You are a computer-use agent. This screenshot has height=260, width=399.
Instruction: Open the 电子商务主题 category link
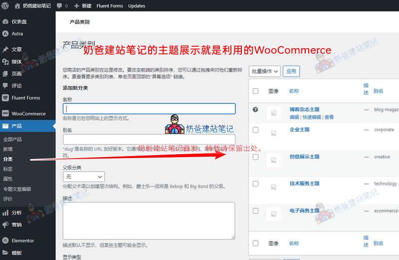coord(304,211)
